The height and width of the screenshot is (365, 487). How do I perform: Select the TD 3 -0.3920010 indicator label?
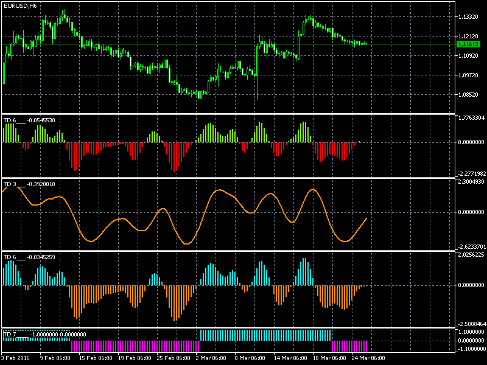click(x=29, y=184)
